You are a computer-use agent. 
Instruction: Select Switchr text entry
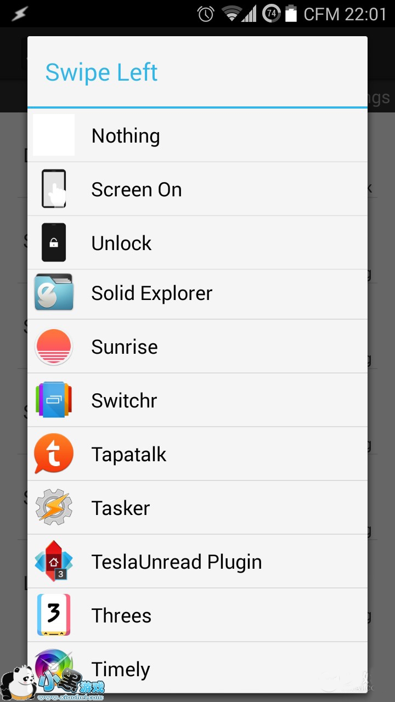coord(124,401)
